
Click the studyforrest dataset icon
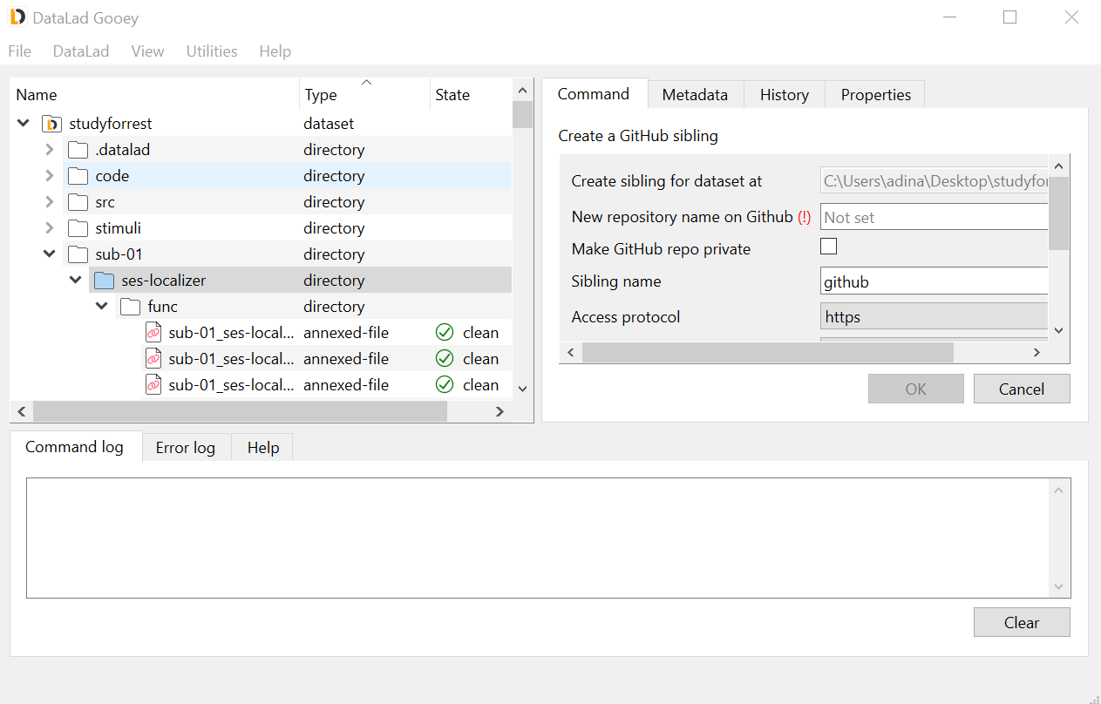pos(51,124)
